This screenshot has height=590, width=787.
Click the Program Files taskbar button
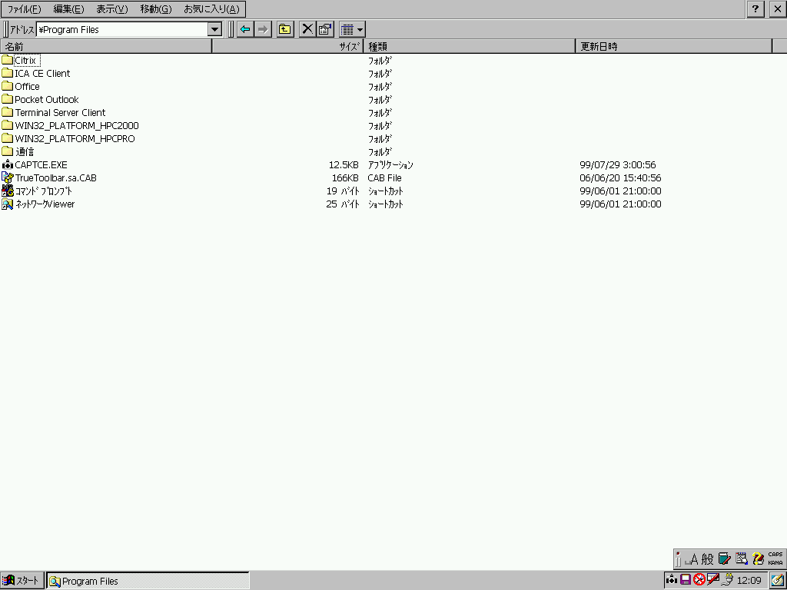(x=148, y=581)
